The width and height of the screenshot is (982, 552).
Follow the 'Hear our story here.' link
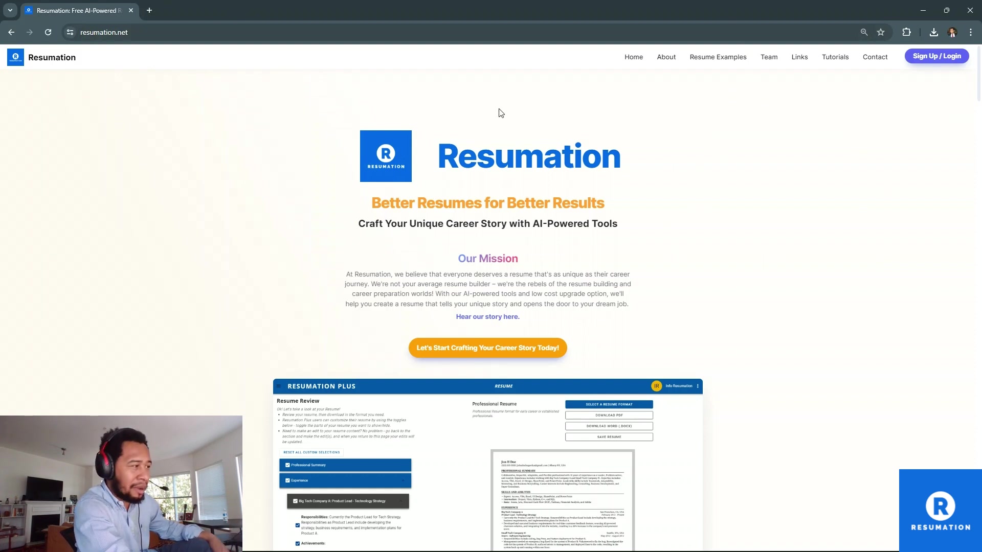[488, 317]
